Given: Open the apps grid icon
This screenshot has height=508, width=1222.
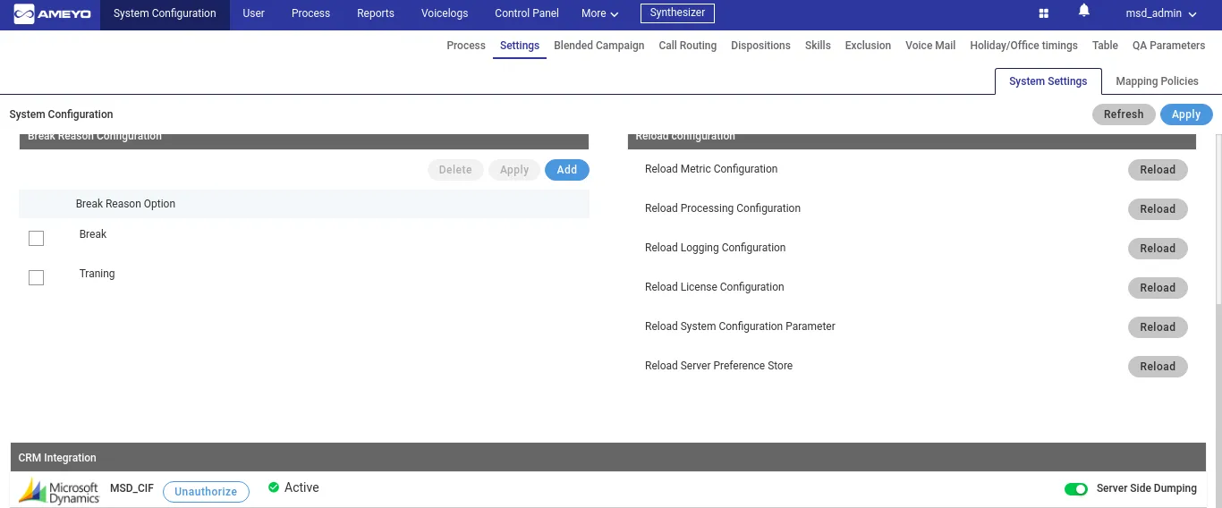Looking at the screenshot, I should [1043, 13].
